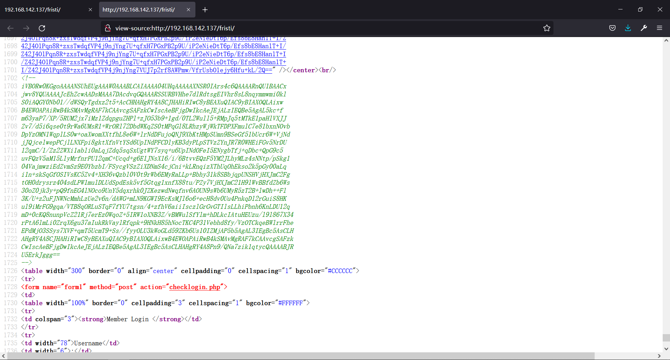Image resolution: width=670 pixels, height=360 pixels.
Task: Open base64 link on line 1701
Action: tap(147, 70)
